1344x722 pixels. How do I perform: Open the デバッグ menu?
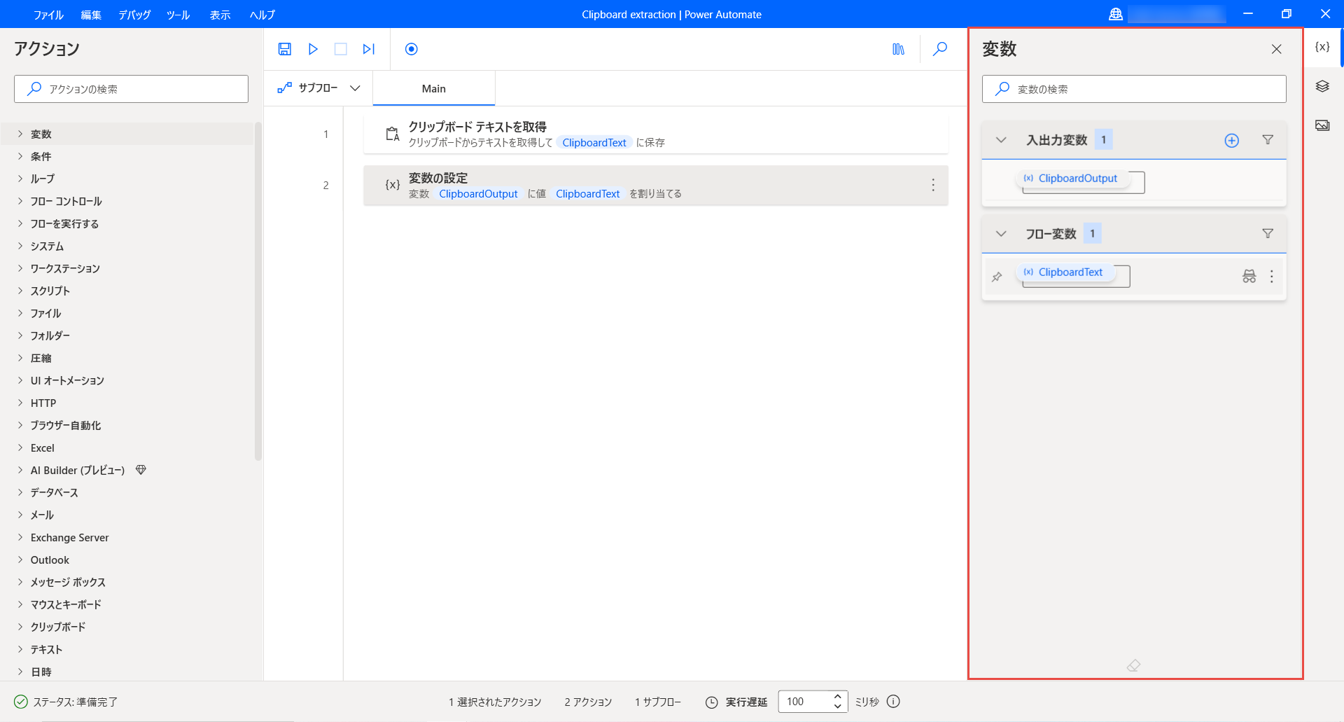coord(134,15)
